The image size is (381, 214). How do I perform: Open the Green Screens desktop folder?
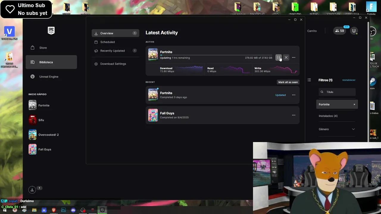(9, 60)
